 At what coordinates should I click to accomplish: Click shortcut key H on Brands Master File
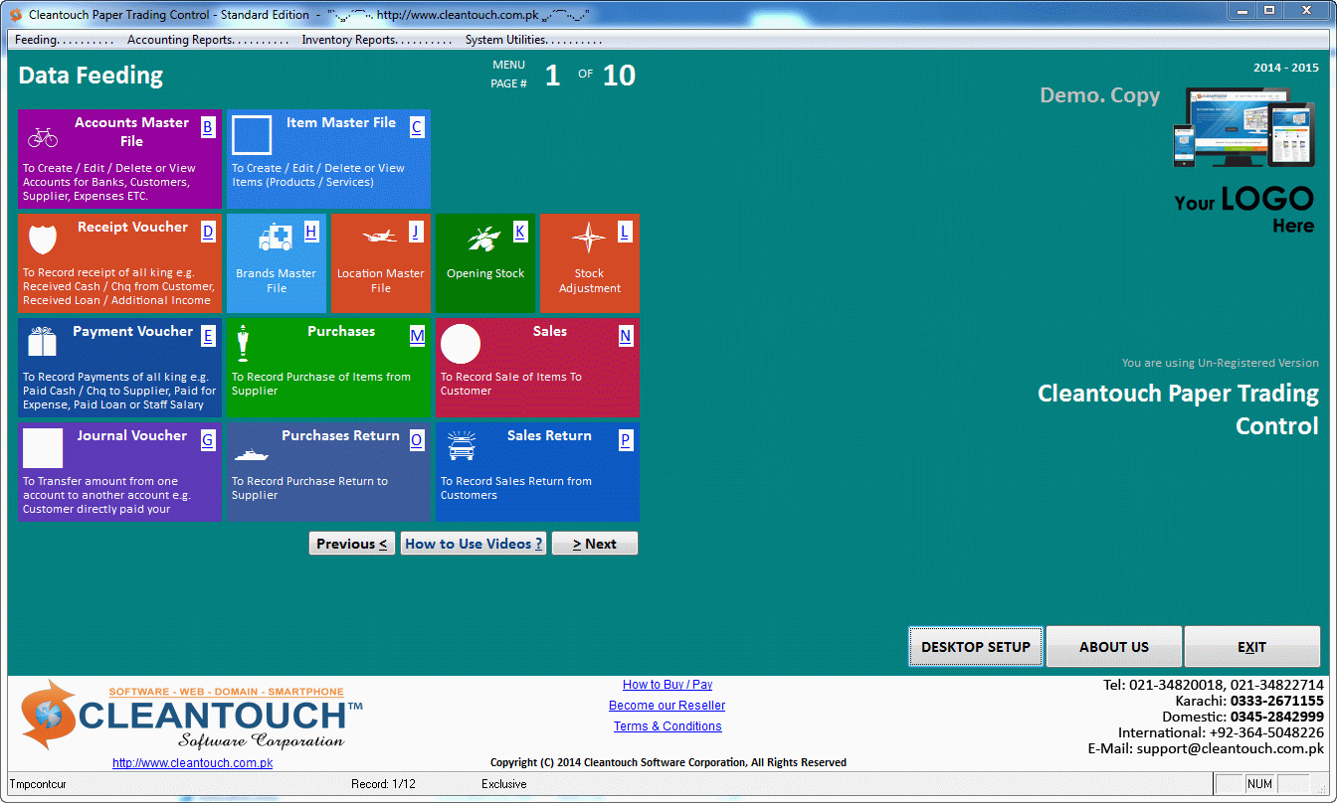coord(311,232)
